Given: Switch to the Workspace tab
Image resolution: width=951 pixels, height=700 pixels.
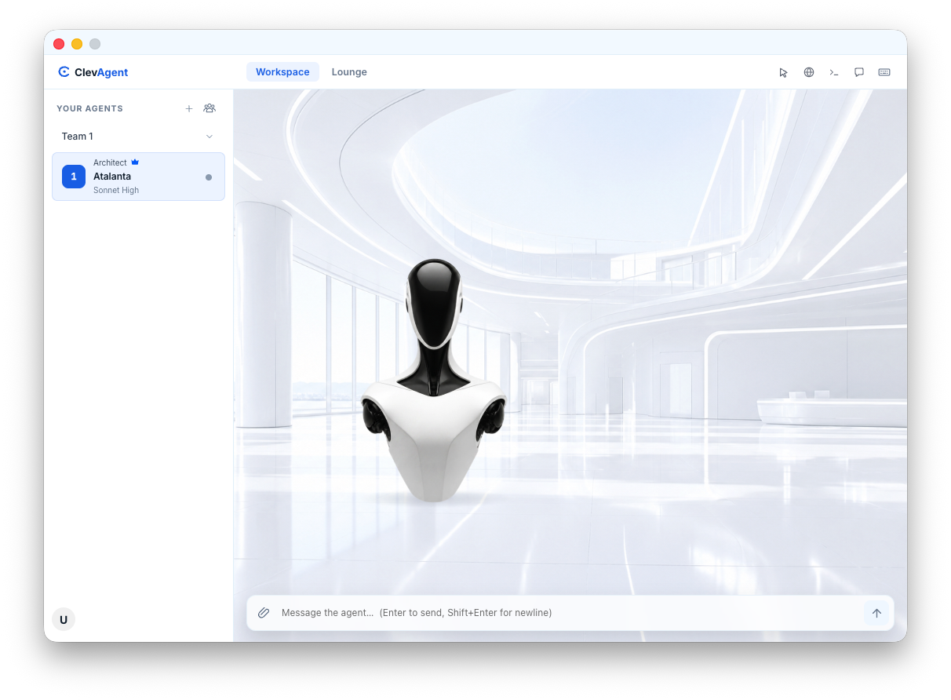Looking at the screenshot, I should [282, 72].
